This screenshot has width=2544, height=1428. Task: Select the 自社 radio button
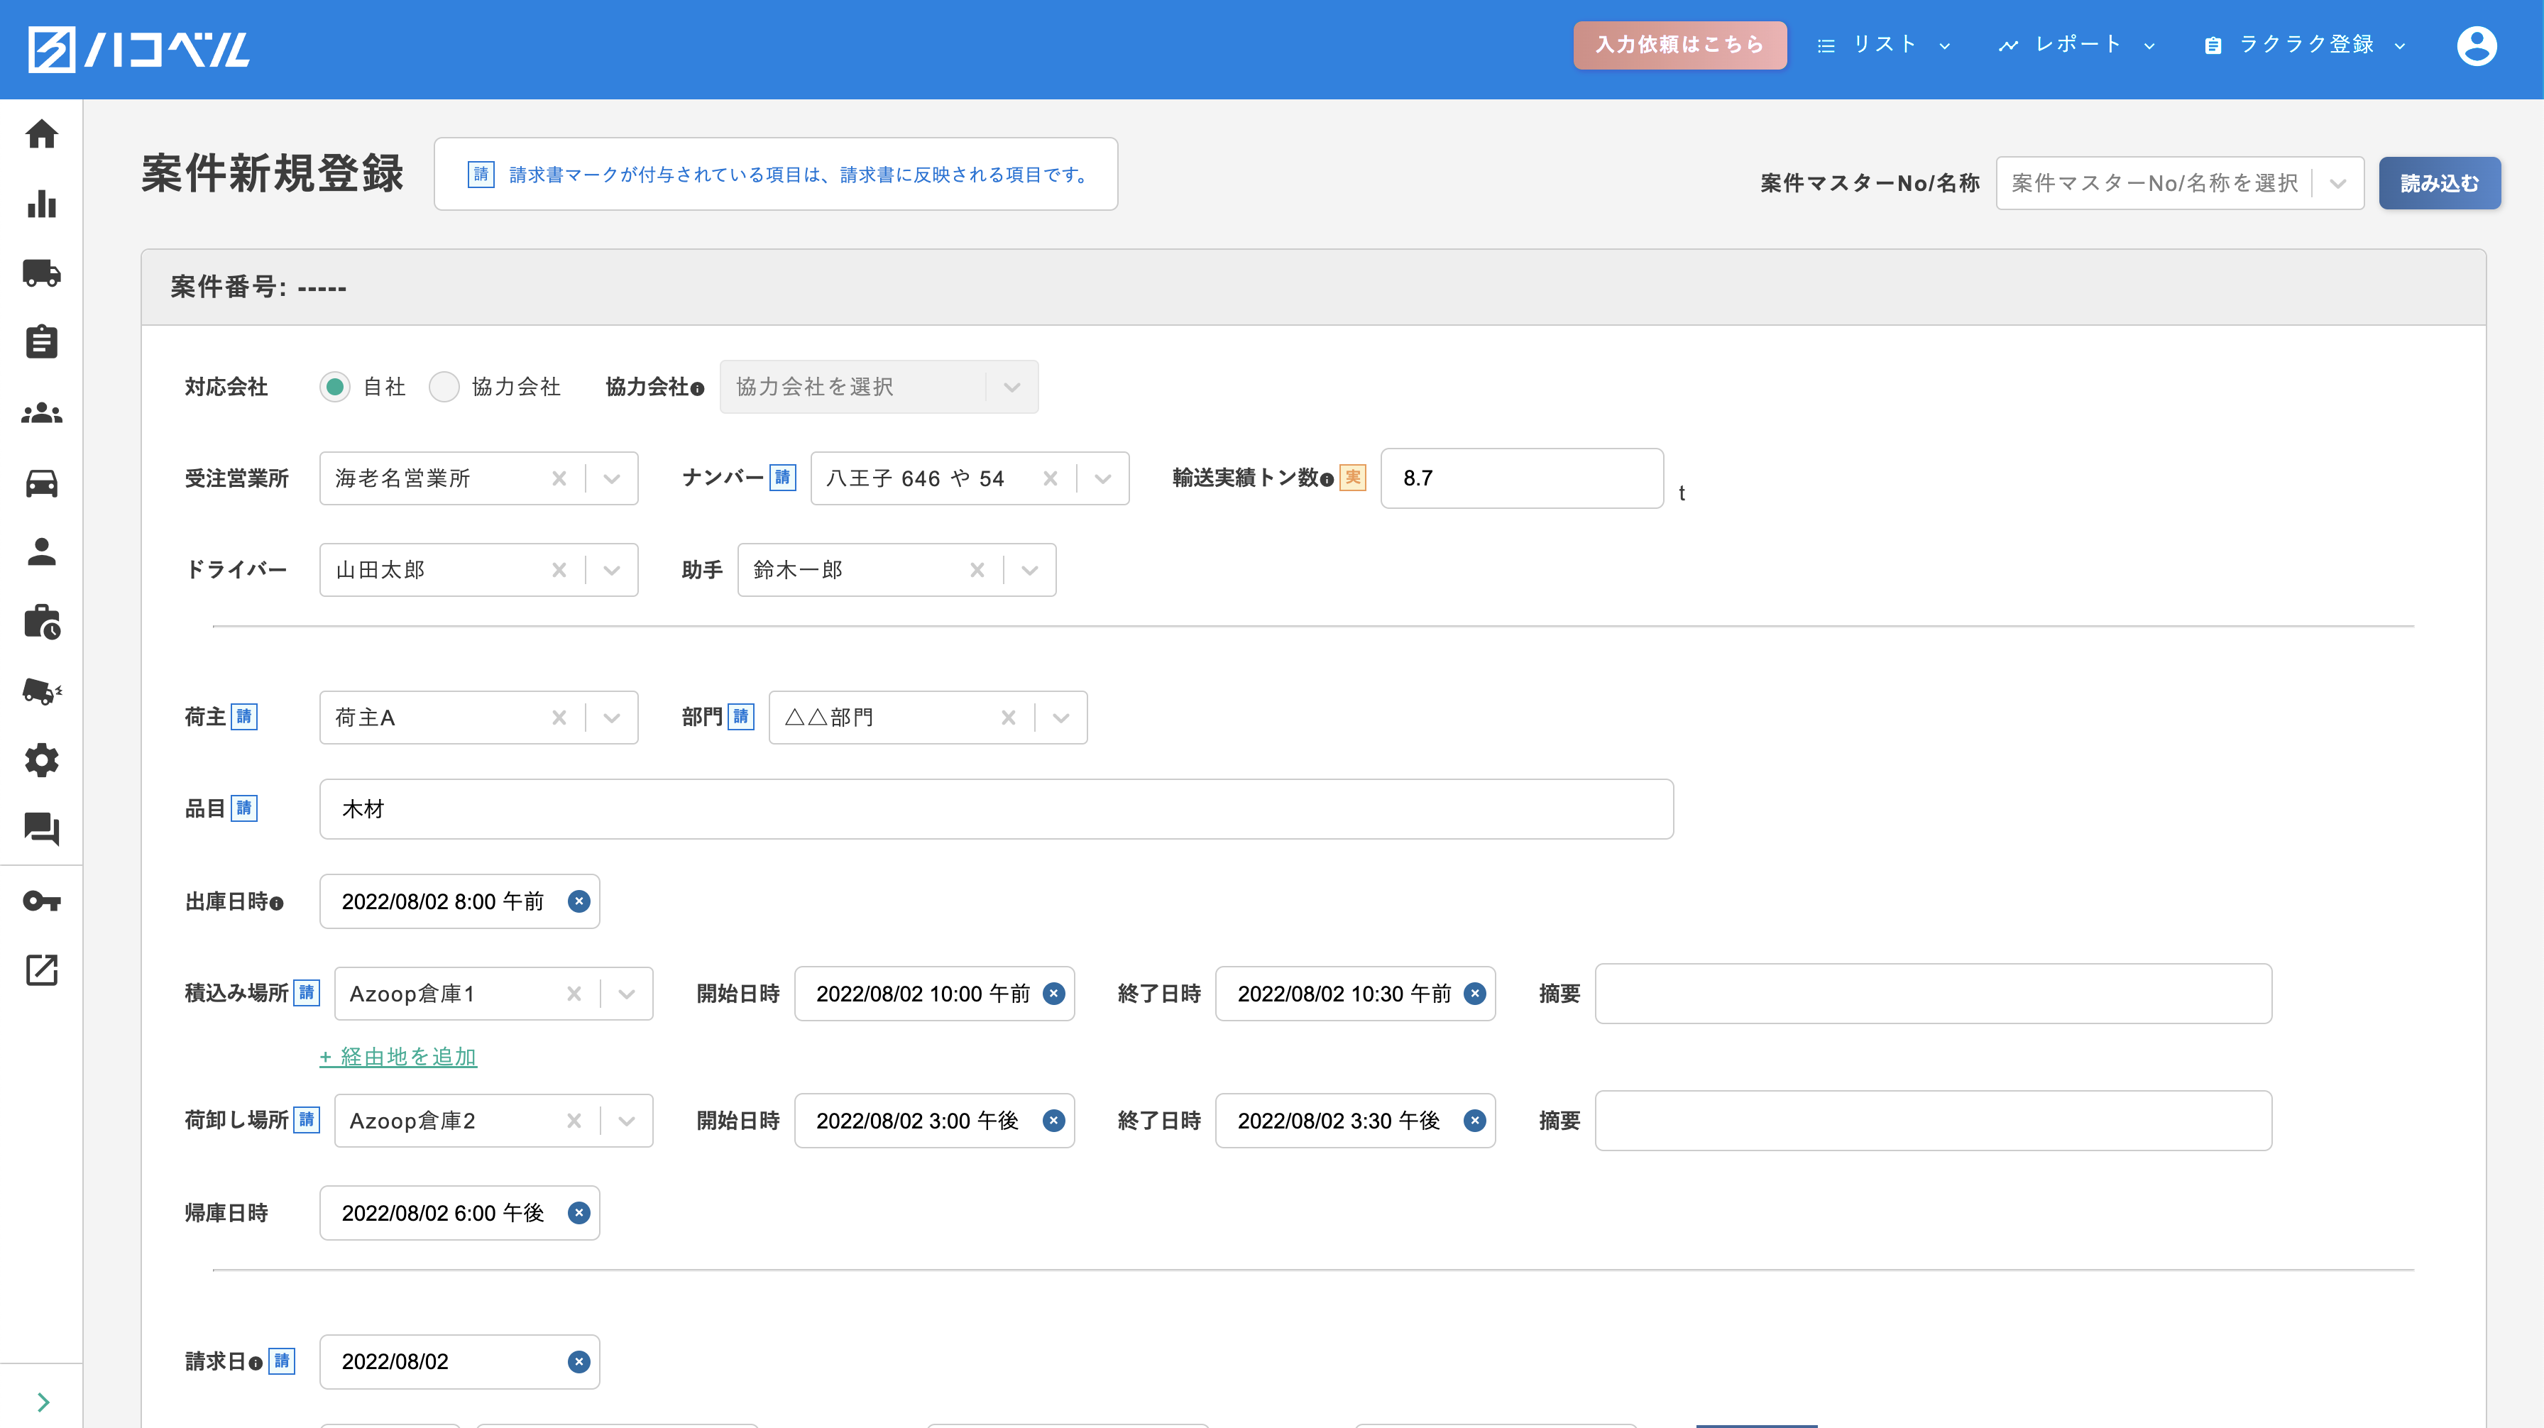[335, 386]
